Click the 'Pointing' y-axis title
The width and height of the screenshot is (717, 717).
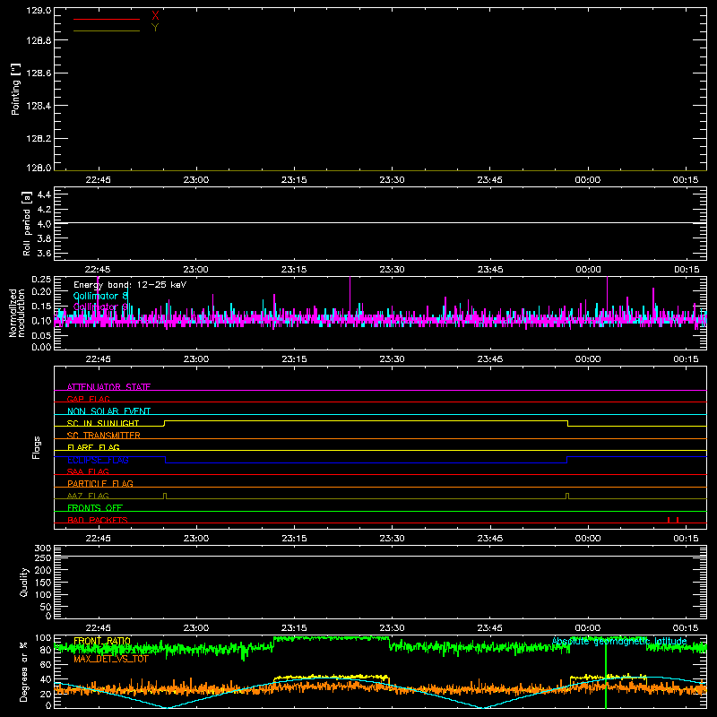[15, 89]
